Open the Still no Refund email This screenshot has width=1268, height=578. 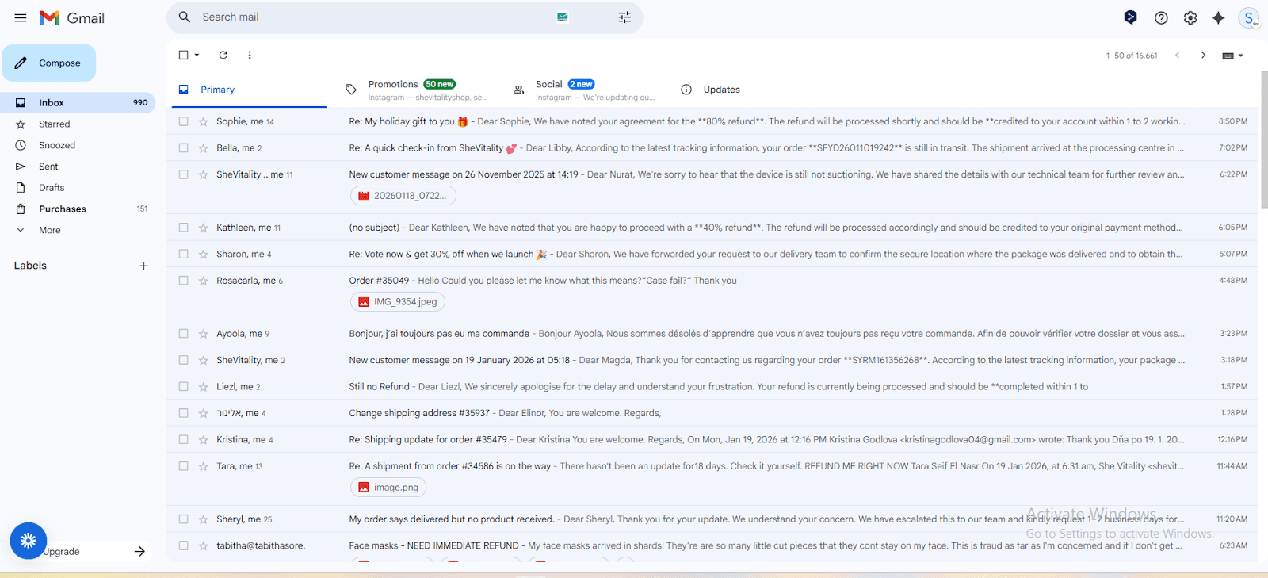[712, 387]
